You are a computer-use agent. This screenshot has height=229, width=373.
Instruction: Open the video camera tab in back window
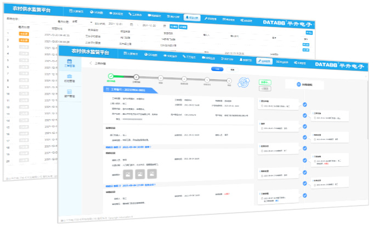click(x=154, y=15)
